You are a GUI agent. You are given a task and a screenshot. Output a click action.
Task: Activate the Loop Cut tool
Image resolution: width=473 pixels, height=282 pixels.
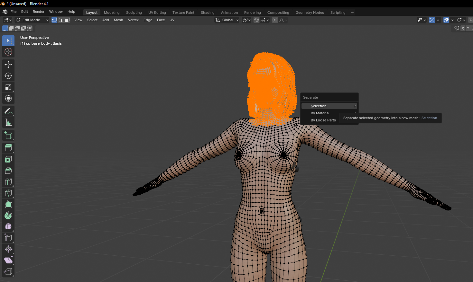point(8,182)
